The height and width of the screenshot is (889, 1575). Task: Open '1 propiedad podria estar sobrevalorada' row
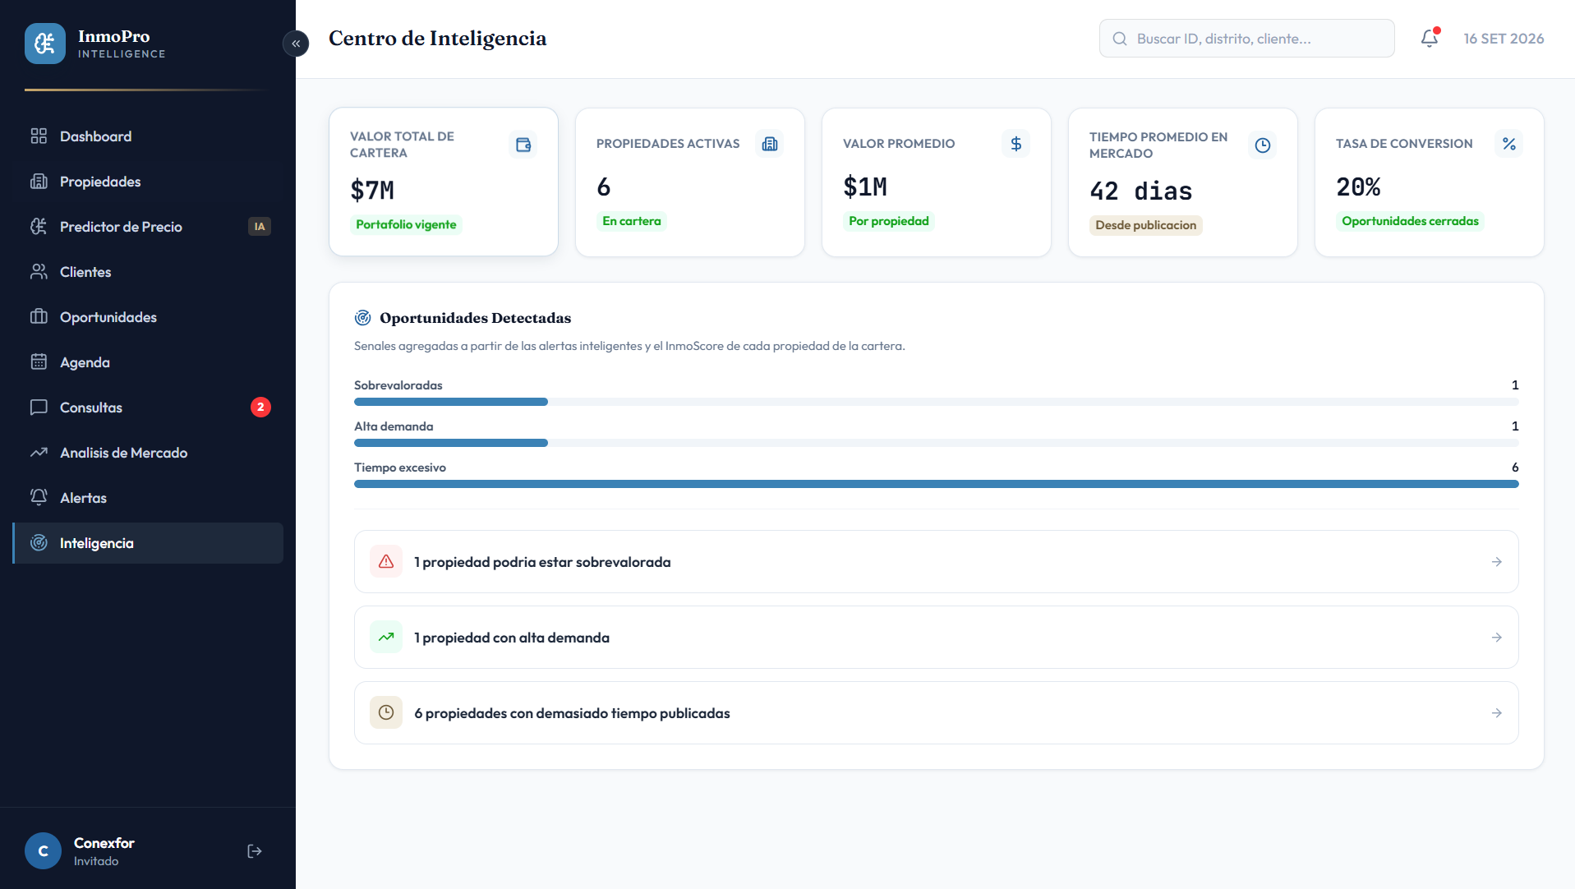click(936, 562)
